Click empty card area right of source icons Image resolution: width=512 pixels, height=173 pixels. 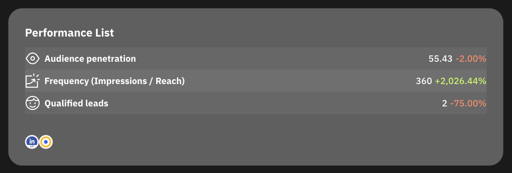(264, 142)
